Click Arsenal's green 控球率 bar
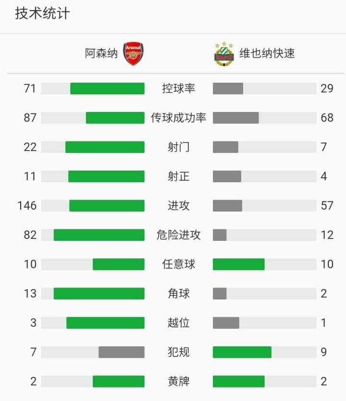 coord(107,88)
